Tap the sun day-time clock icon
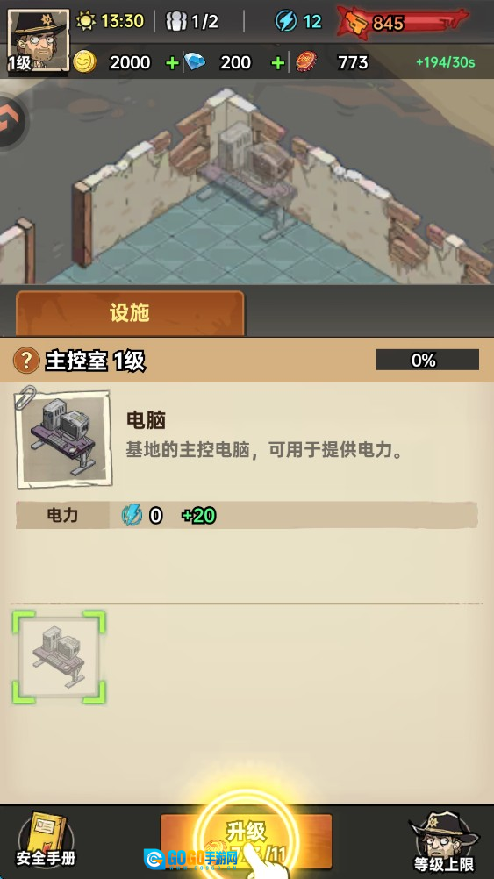This screenshot has width=494, height=879. pos(86,21)
